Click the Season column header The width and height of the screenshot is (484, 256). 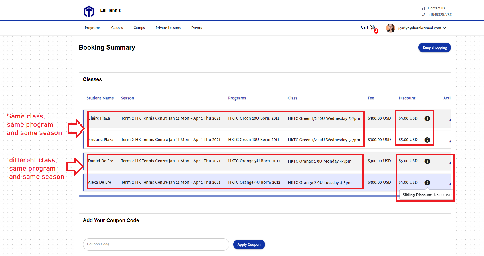(x=127, y=98)
